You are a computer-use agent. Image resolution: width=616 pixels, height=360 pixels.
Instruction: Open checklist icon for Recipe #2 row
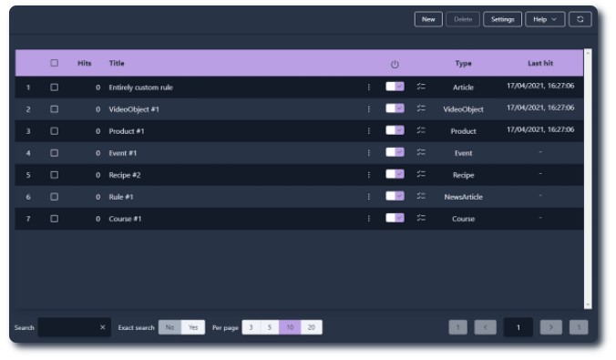421,174
